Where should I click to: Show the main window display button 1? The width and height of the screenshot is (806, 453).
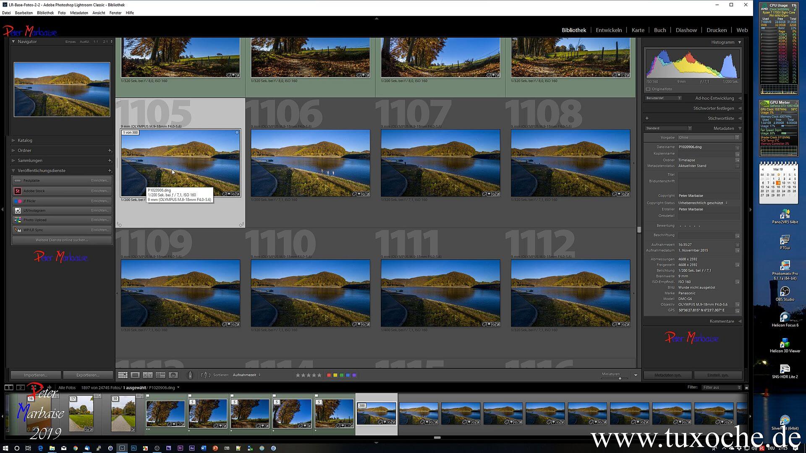click(8, 388)
